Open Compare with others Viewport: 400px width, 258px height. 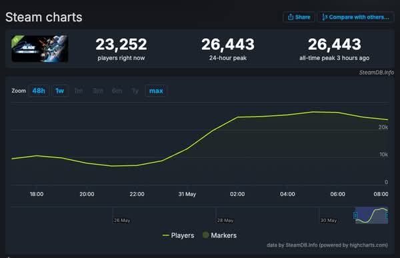pyautogui.click(x=355, y=17)
